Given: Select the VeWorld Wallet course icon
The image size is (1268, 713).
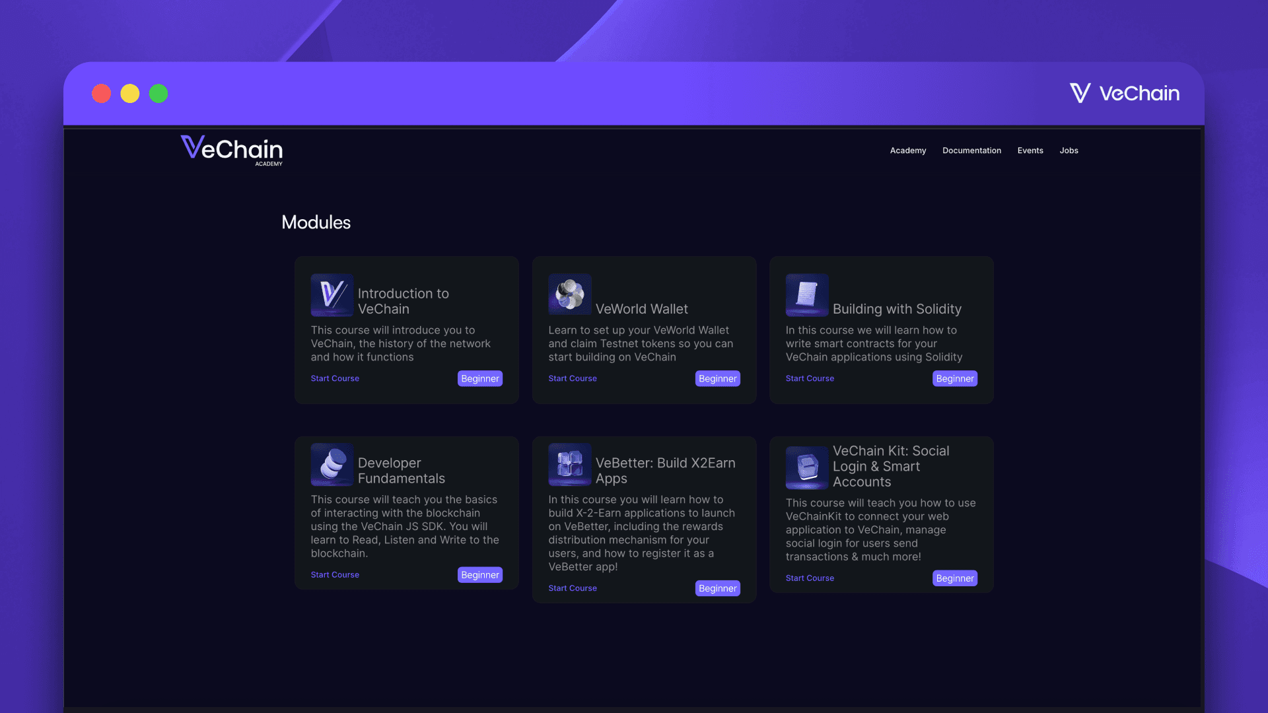Looking at the screenshot, I should pyautogui.click(x=570, y=295).
